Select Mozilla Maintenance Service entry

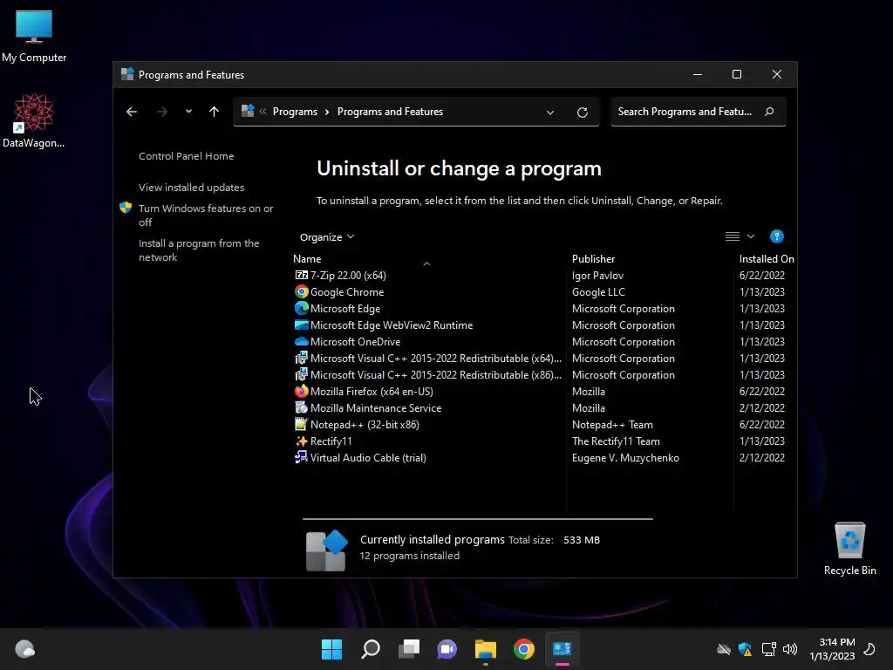[x=376, y=408]
